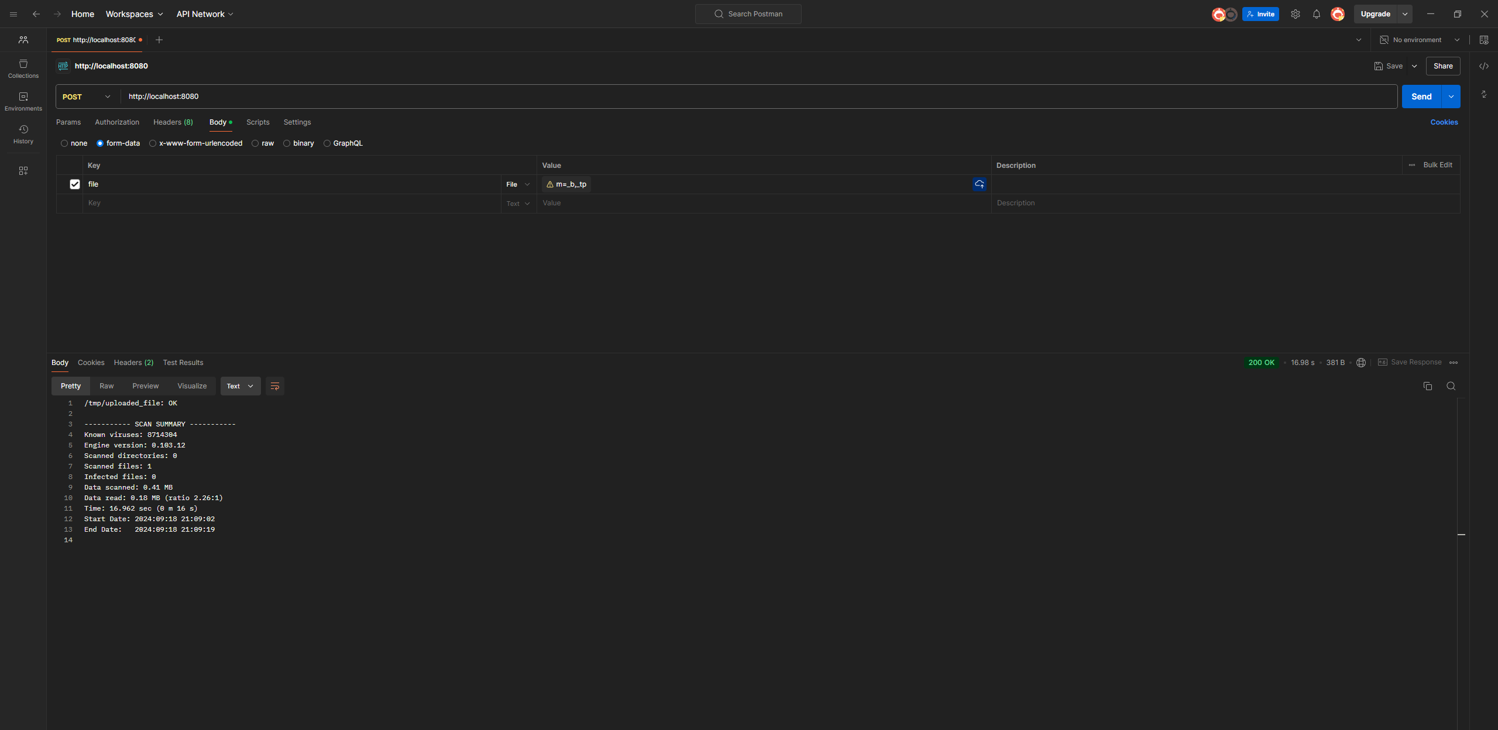Select the none body radio button
Viewport: 1498px width, 730px height.
point(64,143)
